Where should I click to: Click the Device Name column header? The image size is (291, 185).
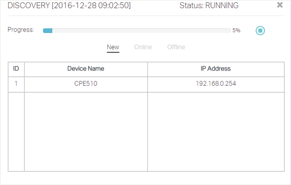[86, 69]
